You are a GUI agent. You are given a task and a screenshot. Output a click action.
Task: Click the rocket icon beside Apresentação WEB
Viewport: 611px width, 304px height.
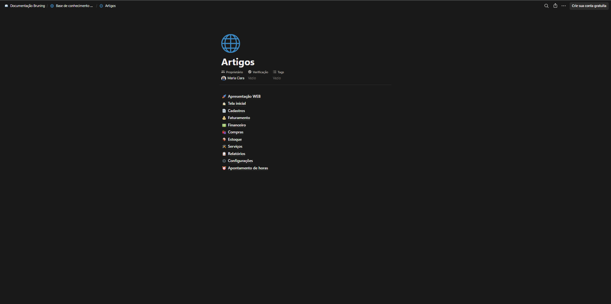[224, 96]
